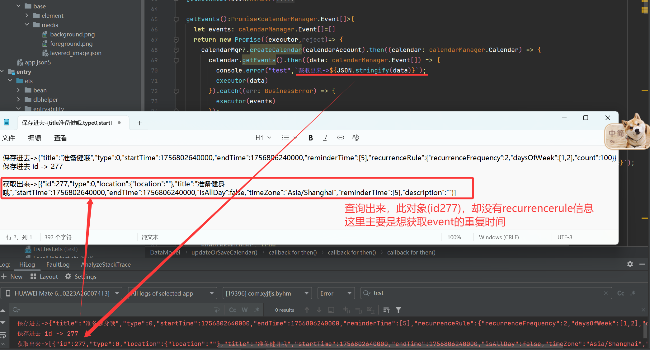Image resolution: width=650 pixels, height=350 pixels.
Task: Open background.png in the project tree
Action: coord(68,34)
